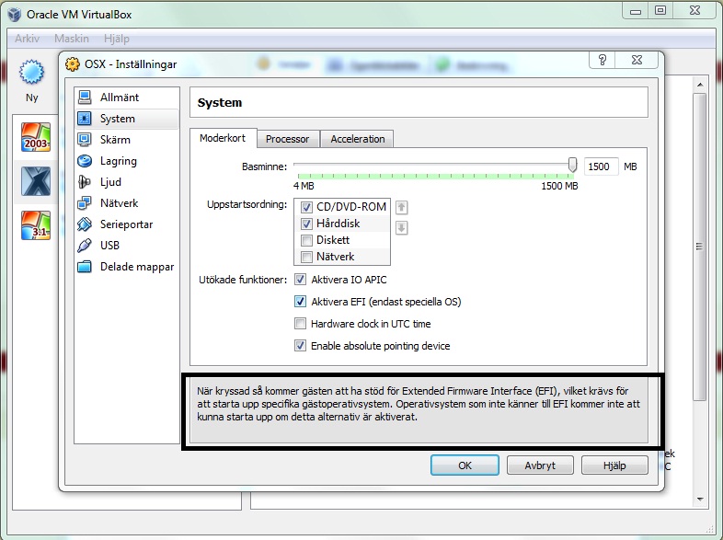Enable Hardware clock in UTC time

click(x=300, y=324)
